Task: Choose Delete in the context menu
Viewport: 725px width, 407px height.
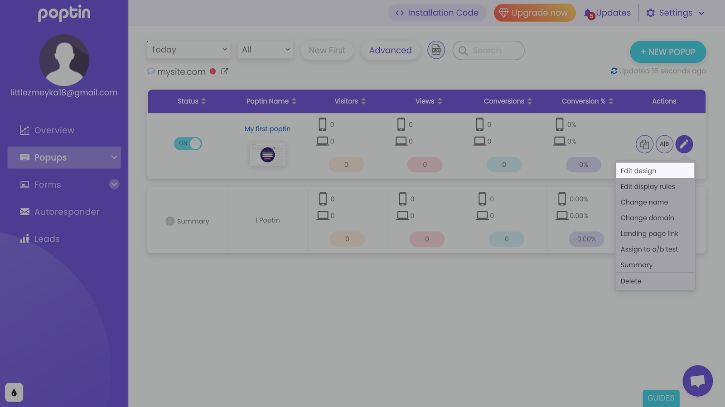Action: click(631, 281)
